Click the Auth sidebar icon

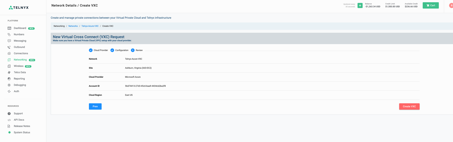(x=9, y=91)
